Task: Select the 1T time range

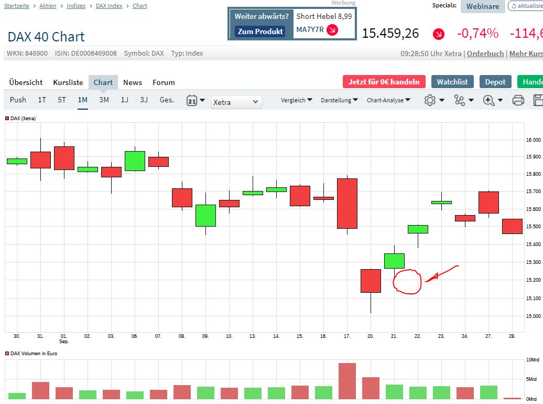Action: 42,100
